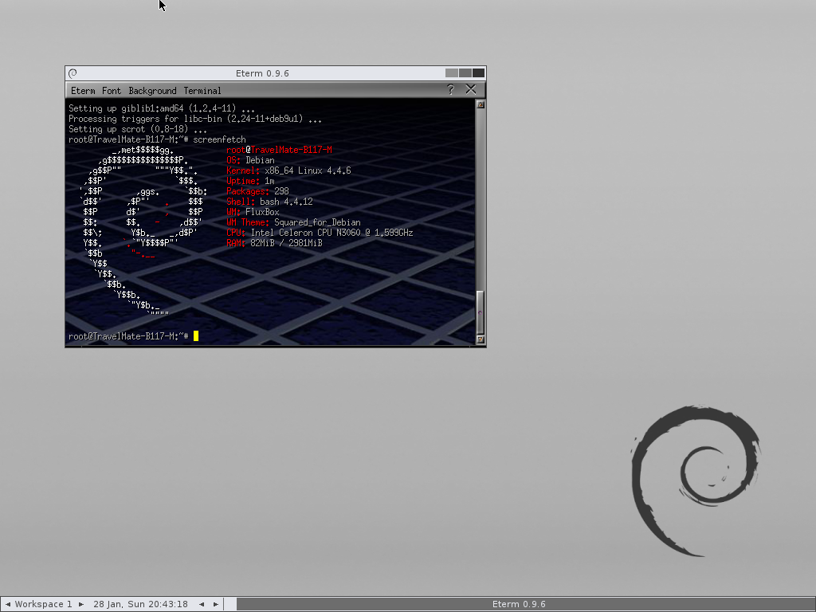This screenshot has width=816, height=612.
Task: Click the darkest square title bar button
Action: (x=479, y=73)
